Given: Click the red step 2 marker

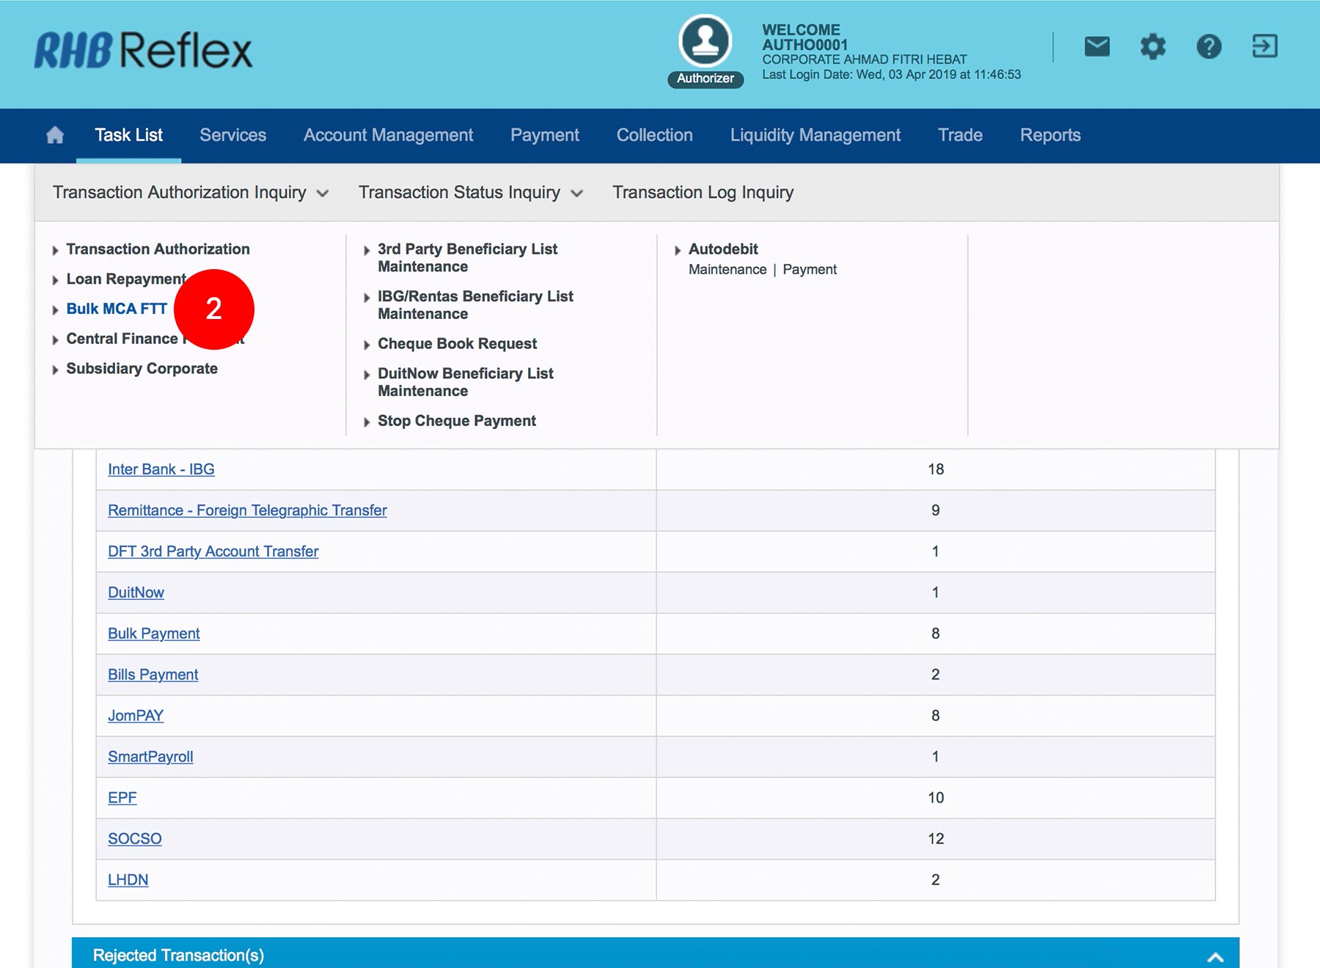Looking at the screenshot, I should (213, 309).
